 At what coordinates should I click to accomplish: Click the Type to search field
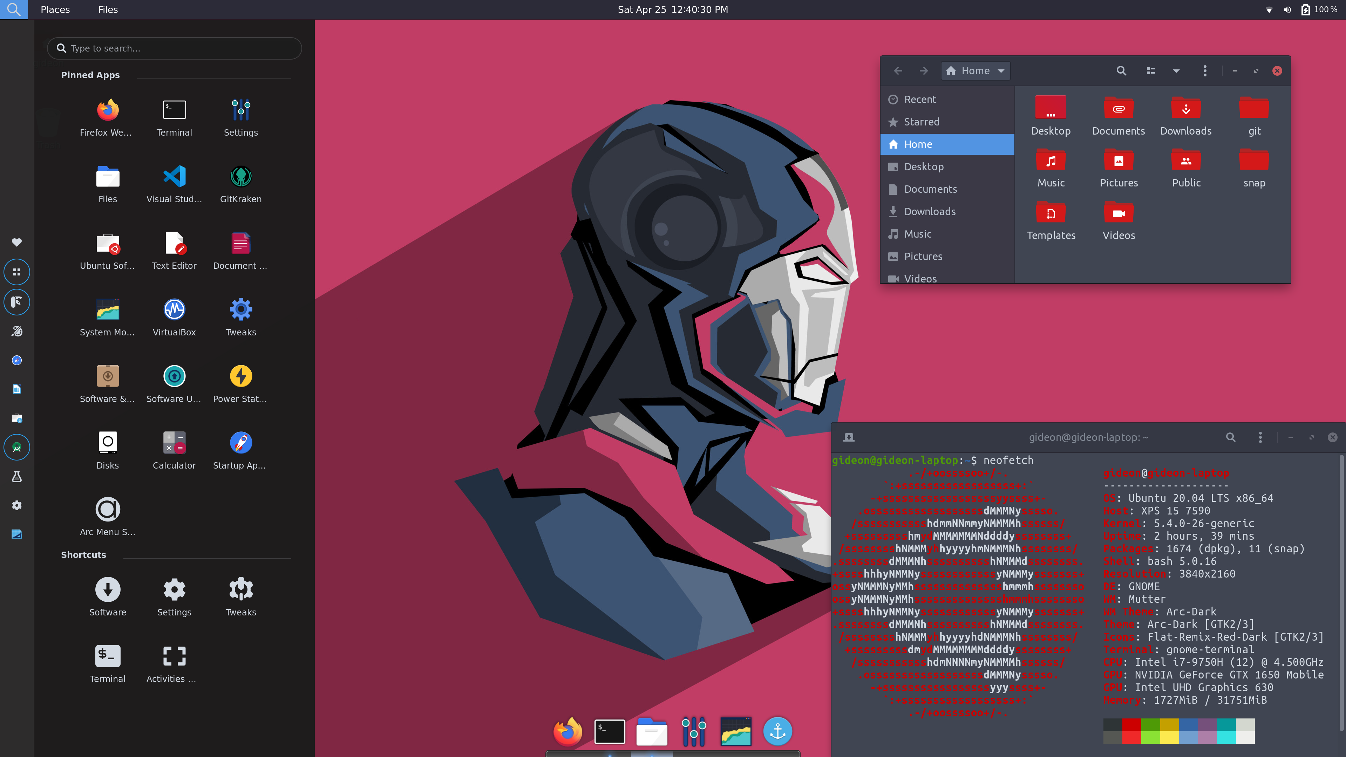175,48
